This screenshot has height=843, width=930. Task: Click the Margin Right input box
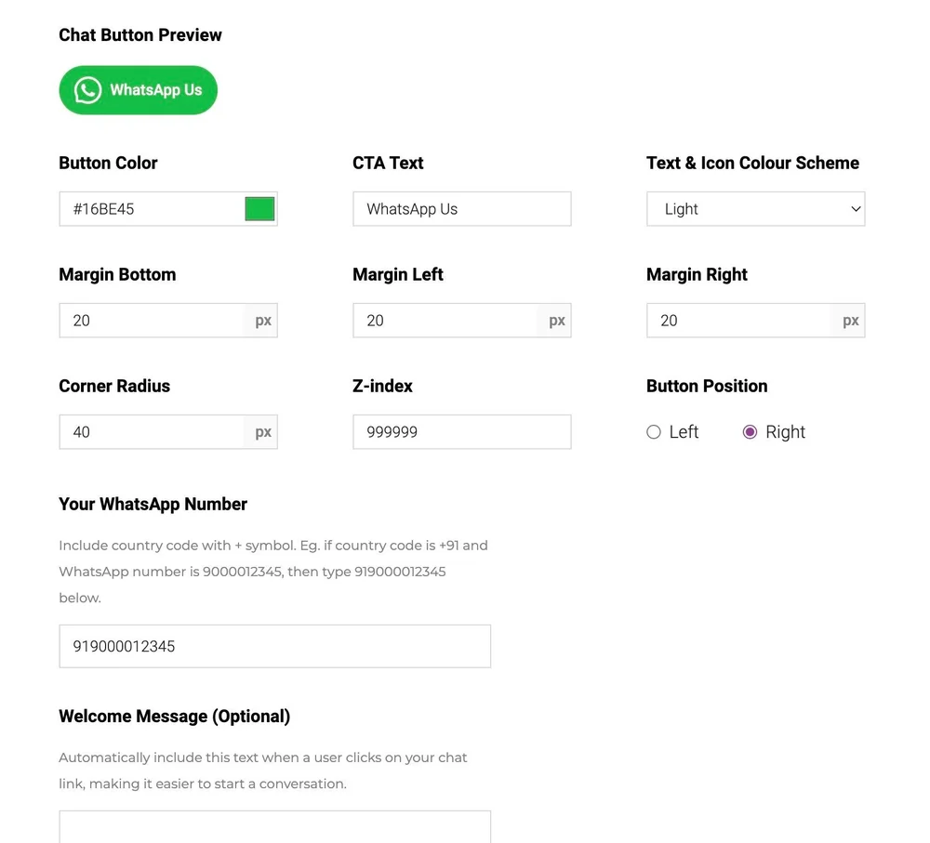pyautogui.click(x=735, y=320)
